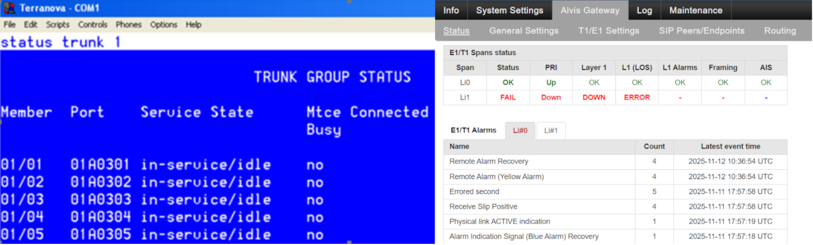The height and width of the screenshot is (245, 813).
Task: Click the Terranova app icon in title bar
Action: click(8, 8)
